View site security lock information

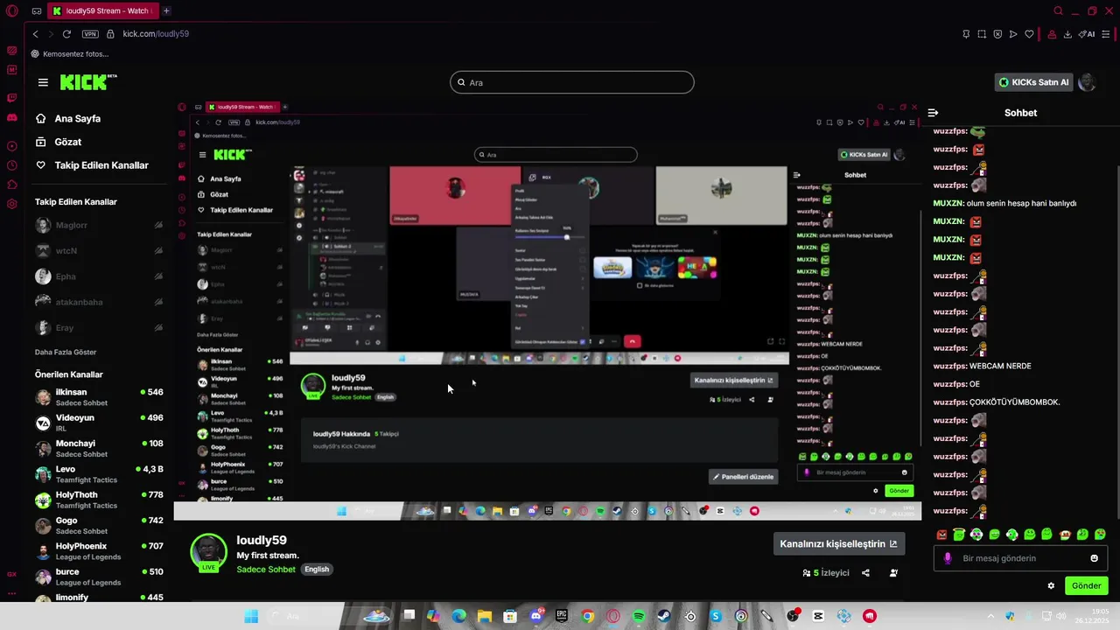coord(110,34)
